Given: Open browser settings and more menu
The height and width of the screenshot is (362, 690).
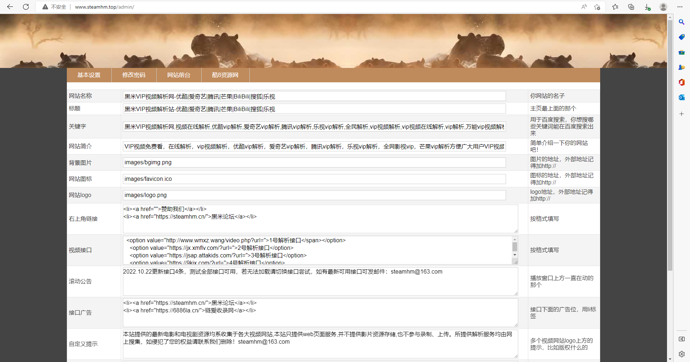Looking at the screenshot, I should click(680, 7).
